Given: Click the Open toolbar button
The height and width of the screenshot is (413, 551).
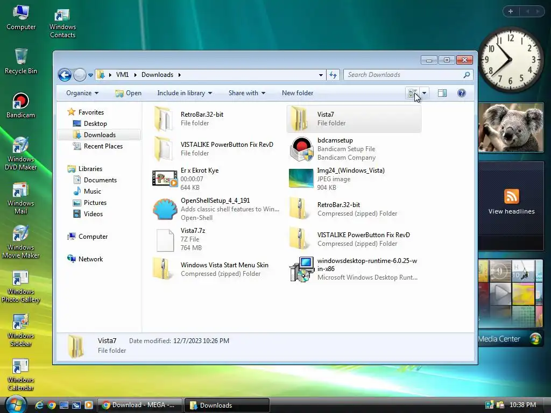Looking at the screenshot, I should [128, 93].
